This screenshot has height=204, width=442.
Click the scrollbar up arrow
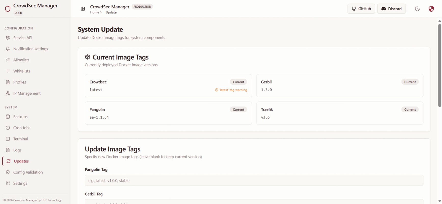coord(439,21)
